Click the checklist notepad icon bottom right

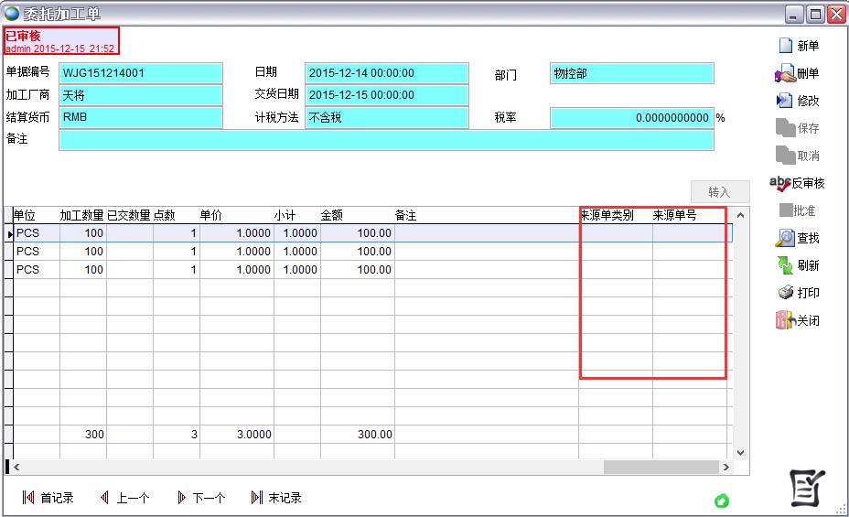pos(808,488)
